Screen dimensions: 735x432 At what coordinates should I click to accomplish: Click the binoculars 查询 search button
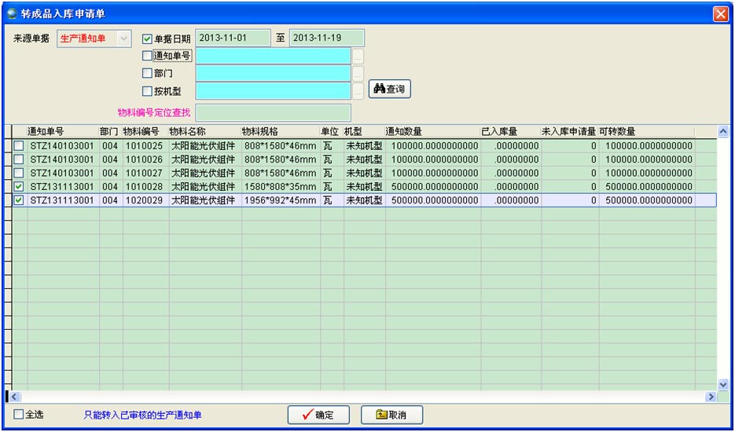tap(389, 90)
